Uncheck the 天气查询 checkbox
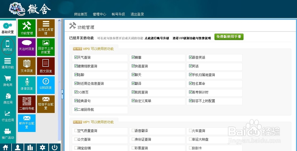Viewport: 297px width, 151px height. click(x=76, y=57)
